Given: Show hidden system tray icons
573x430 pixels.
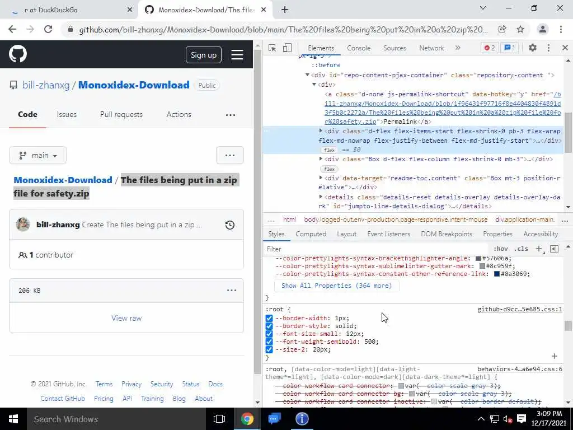Looking at the screenshot, I should pyautogui.click(x=481, y=419).
